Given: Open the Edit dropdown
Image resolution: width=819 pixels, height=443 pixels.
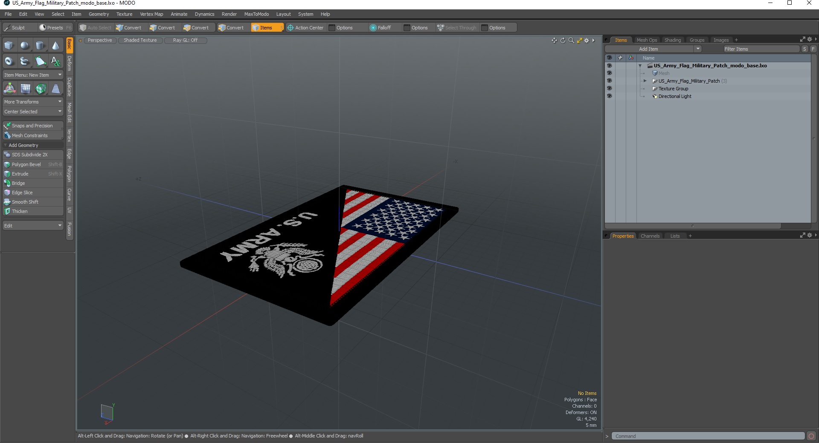Looking at the screenshot, I should pyautogui.click(x=33, y=226).
